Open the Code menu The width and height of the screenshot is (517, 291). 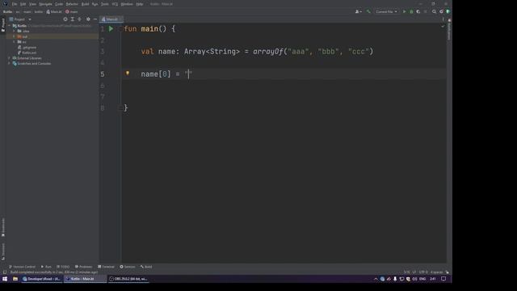coord(59,4)
